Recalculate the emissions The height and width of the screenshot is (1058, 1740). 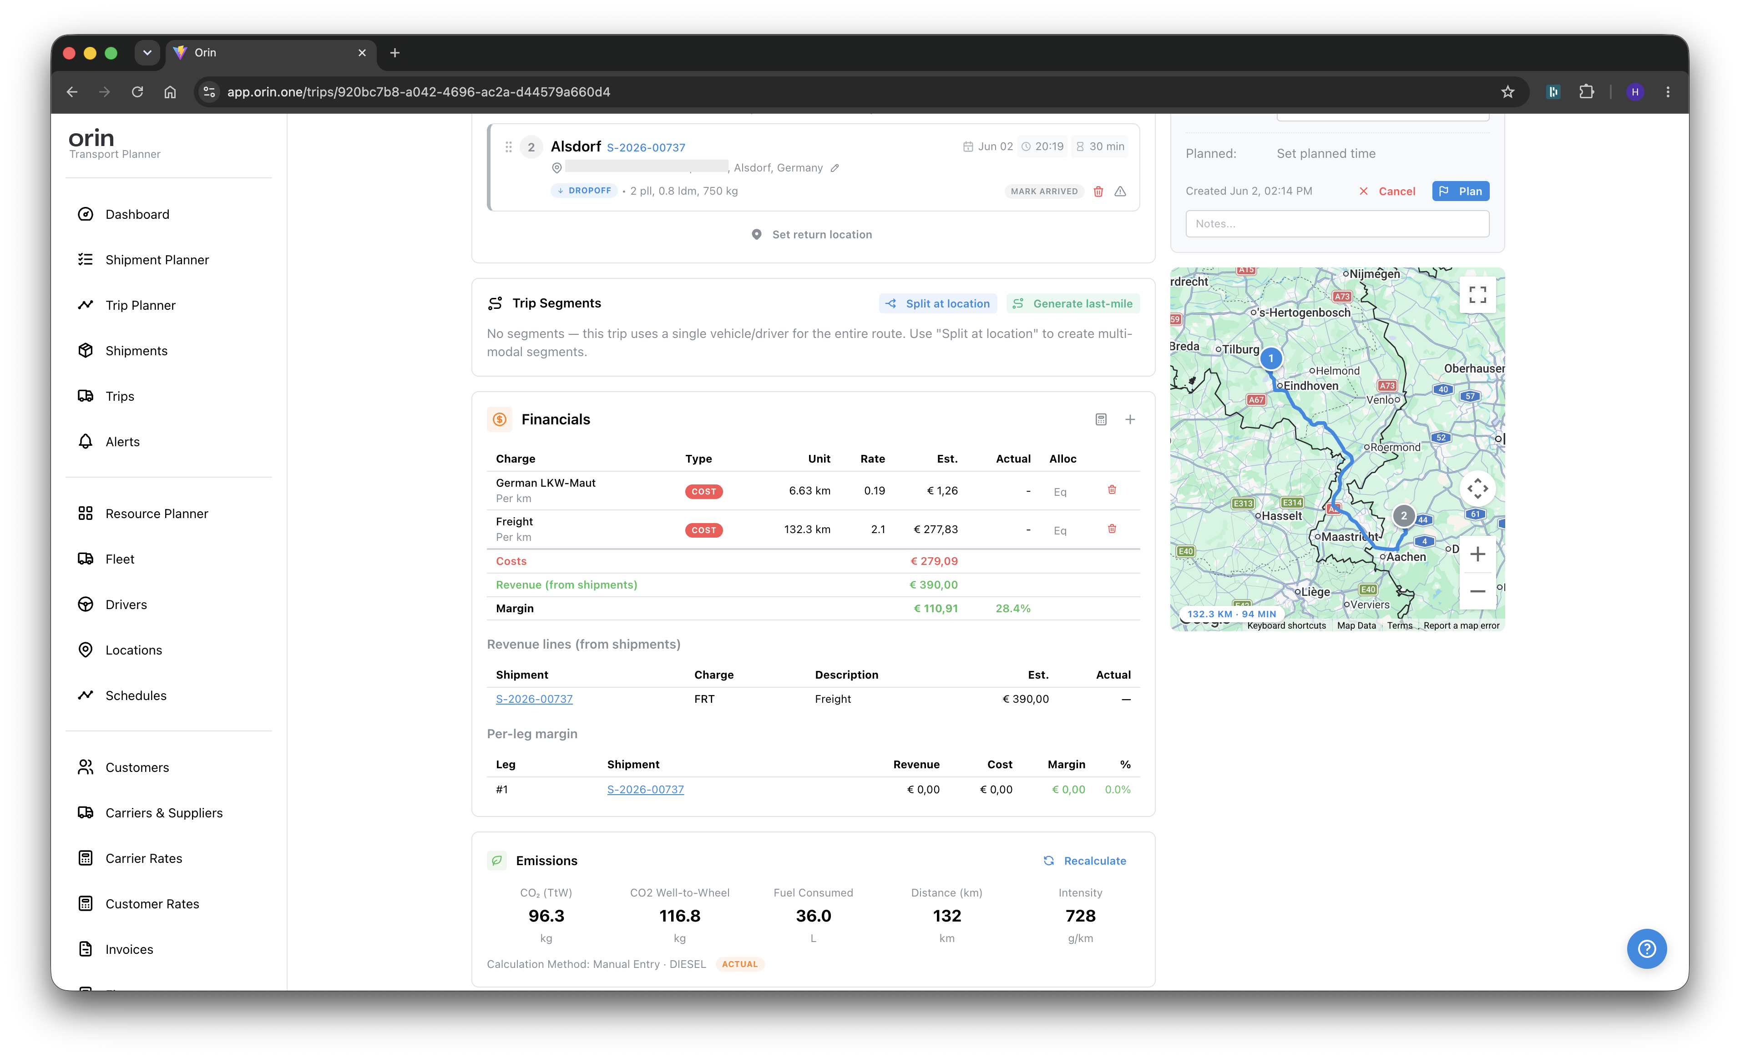[1085, 861]
